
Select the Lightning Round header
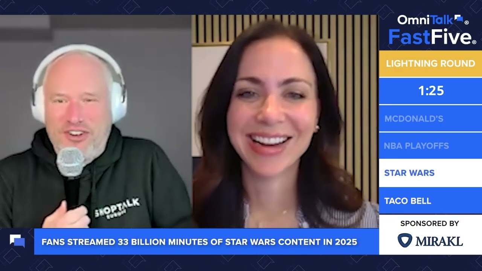point(430,64)
